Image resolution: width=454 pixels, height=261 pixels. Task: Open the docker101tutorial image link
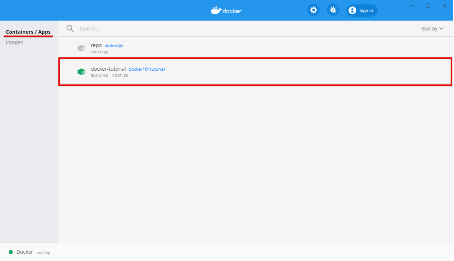(x=147, y=69)
